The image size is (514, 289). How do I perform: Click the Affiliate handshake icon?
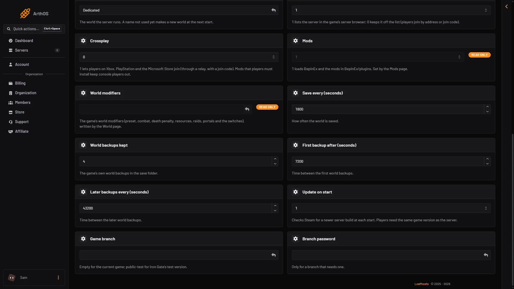pyautogui.click(x=11, y=131)
